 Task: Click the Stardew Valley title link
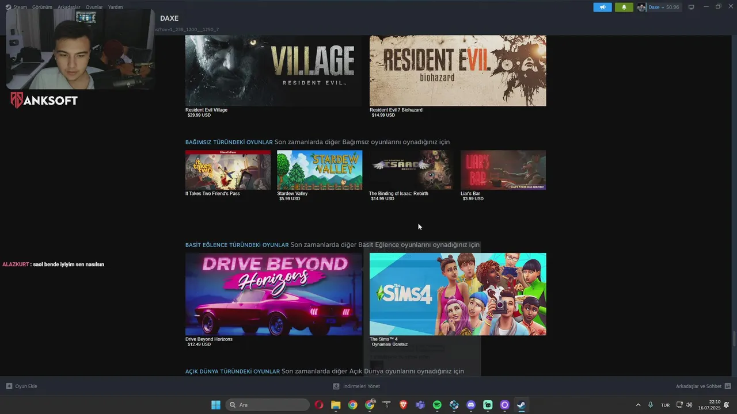(x=292, y=194)
